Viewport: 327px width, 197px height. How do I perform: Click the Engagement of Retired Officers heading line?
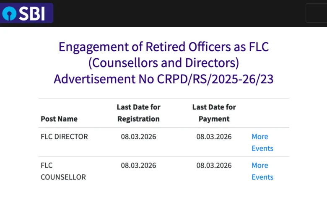[163, 47]
